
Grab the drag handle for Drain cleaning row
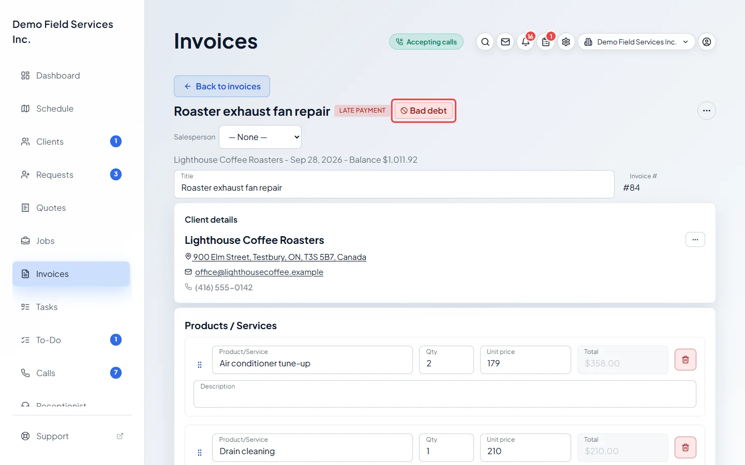pos(200,453)
